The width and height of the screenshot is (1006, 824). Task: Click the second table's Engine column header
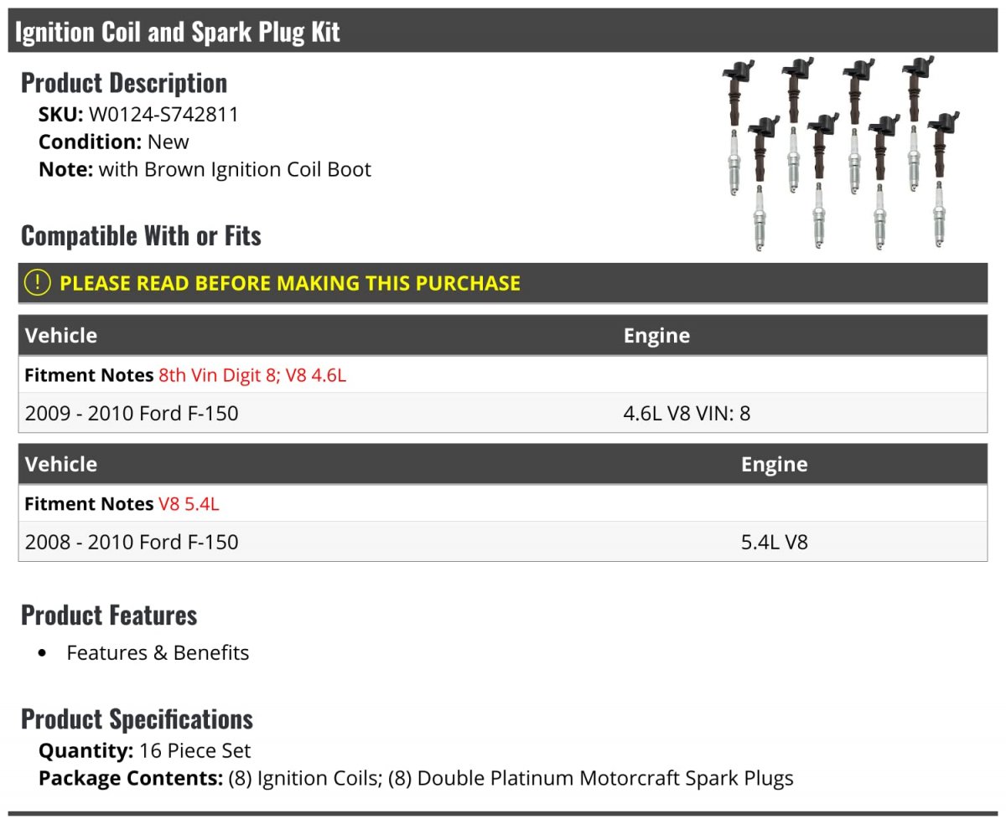click(774, 465)
